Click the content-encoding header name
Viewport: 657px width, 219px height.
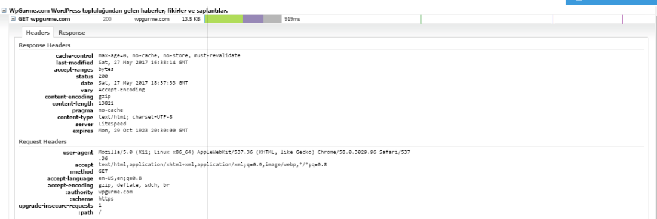69,97
